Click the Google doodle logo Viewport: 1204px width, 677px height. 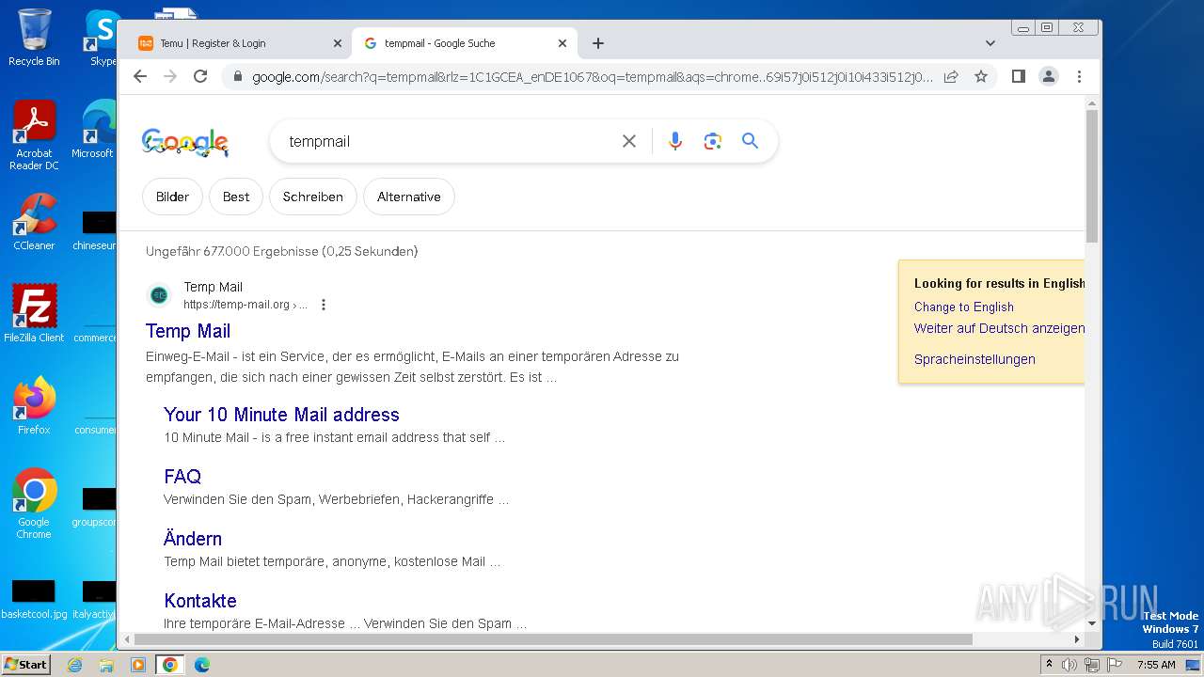pyautogui.click(x=185, y=142)
